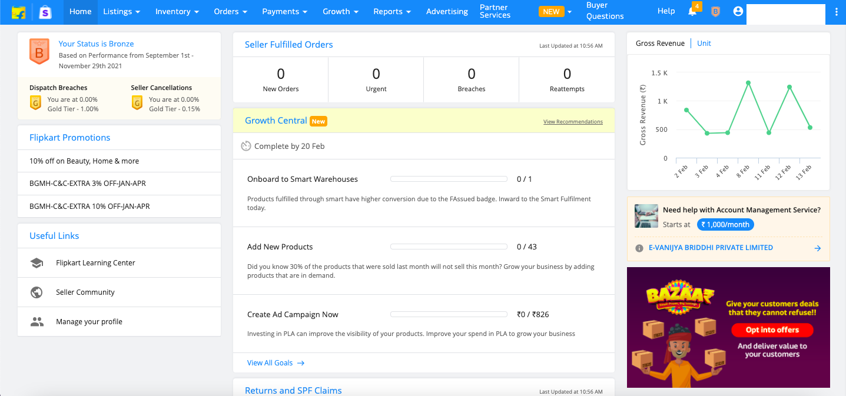Viewport: 846px width, 396px height.
Task: Open Buyer Questions in the navbar
Action: [x=605, y=11]
